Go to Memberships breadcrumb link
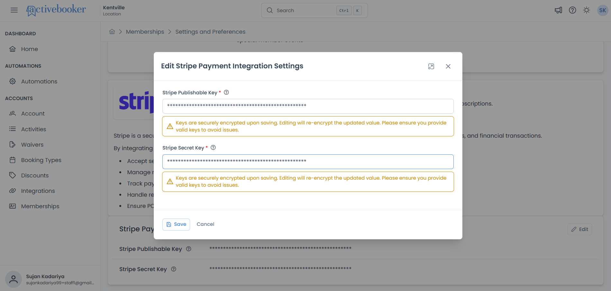Viewport: 611px width, 291px height. pyautogui.click(x=145, y=32)
